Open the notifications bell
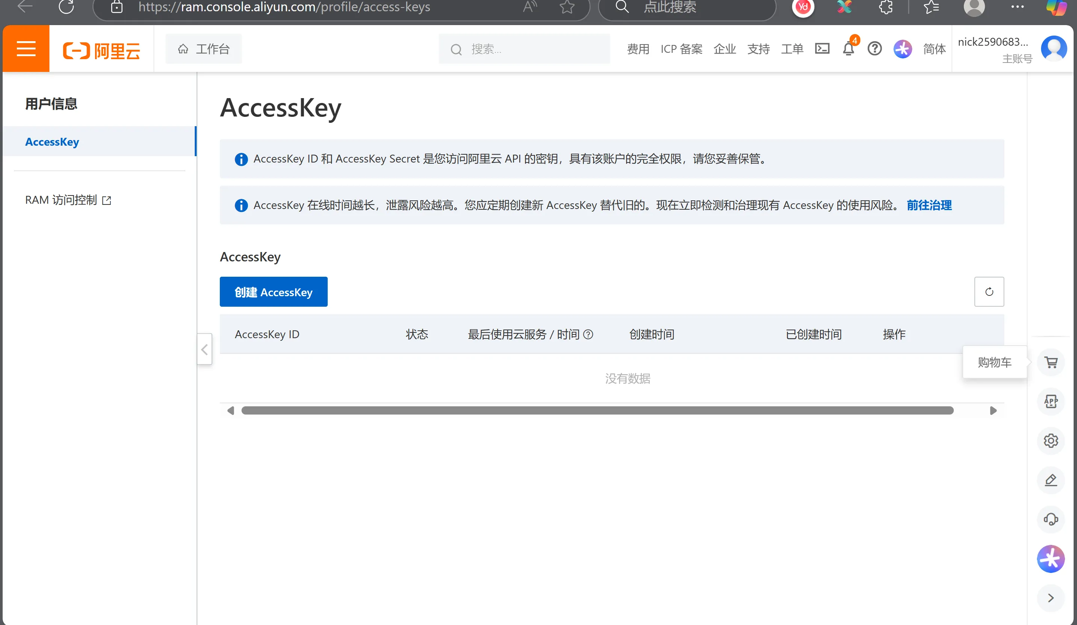The image size is (1077, 625). (x=849, y=49)
